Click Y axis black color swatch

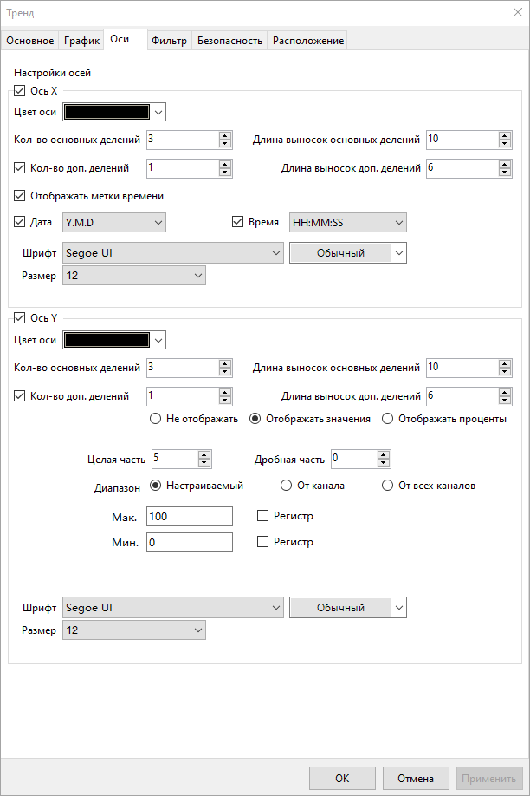(x=107, y=340)
